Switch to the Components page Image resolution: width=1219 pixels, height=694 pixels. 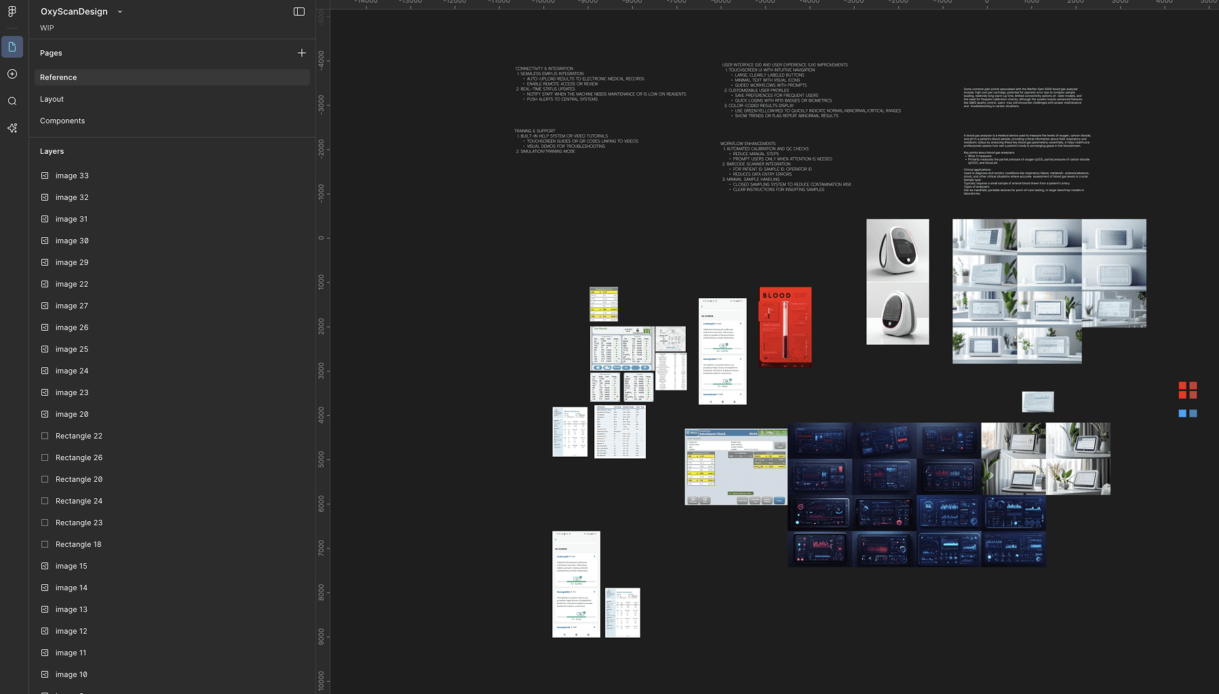coord(172,121)
